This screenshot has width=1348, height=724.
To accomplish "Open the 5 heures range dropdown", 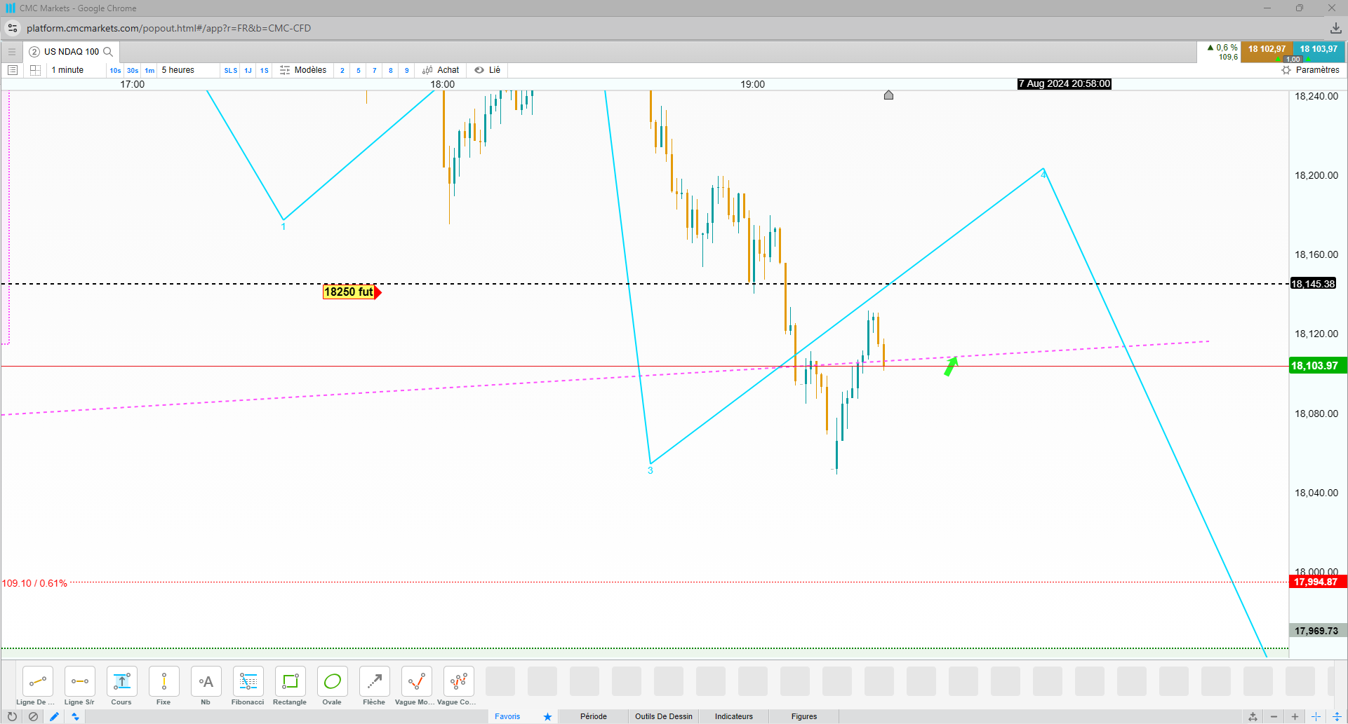I will (x=178, y=70).
